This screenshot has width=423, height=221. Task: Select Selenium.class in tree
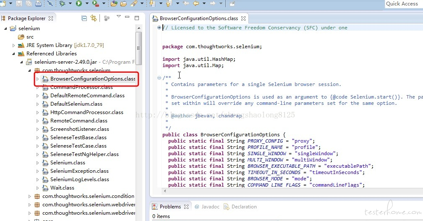click(64, 163)
